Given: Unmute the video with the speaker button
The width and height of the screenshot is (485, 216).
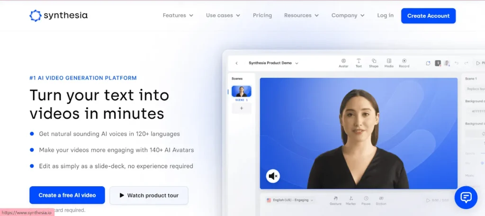Looking at the screenshot, I should click(x=273, y=176).
